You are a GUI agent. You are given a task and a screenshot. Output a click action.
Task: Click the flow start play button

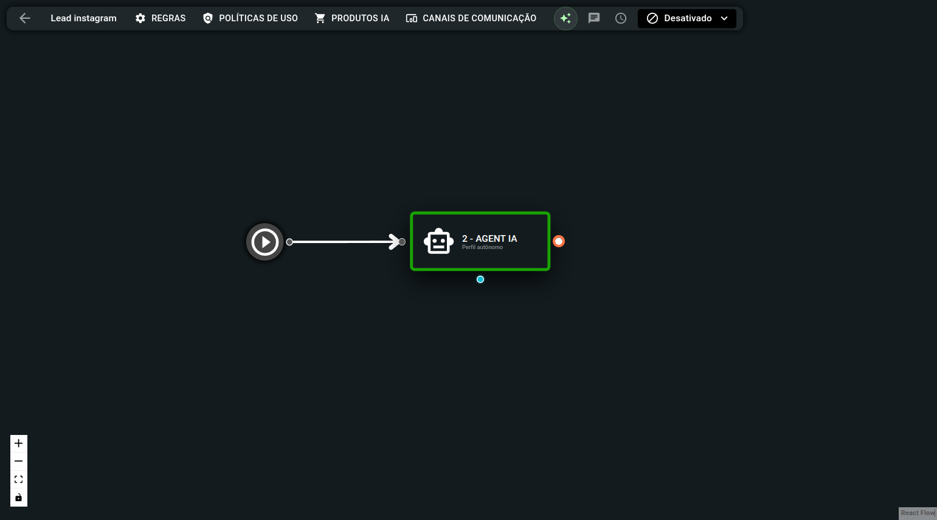[265, 242]
